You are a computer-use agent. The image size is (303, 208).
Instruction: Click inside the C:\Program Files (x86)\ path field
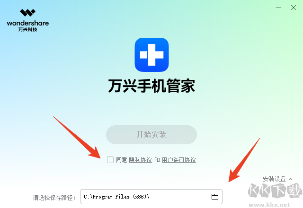pos(151,197)
